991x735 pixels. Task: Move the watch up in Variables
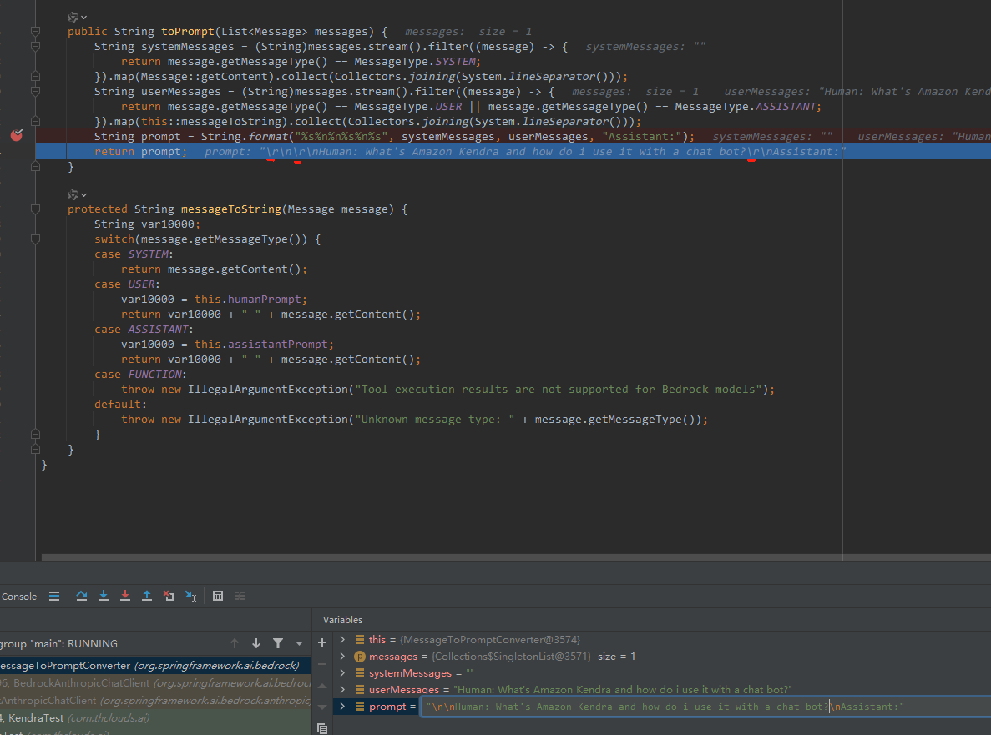(322, 686)
